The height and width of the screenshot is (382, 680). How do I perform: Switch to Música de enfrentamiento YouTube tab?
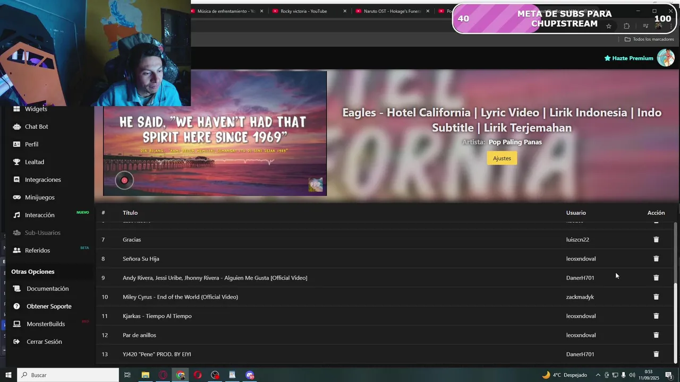click(x=226, y=11)
